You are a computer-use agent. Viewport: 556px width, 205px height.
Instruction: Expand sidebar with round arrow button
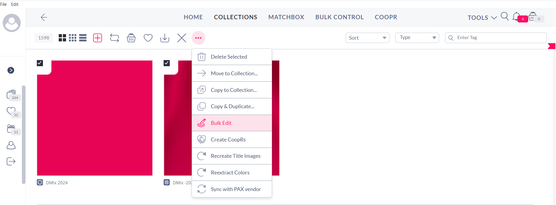(11, 70)
